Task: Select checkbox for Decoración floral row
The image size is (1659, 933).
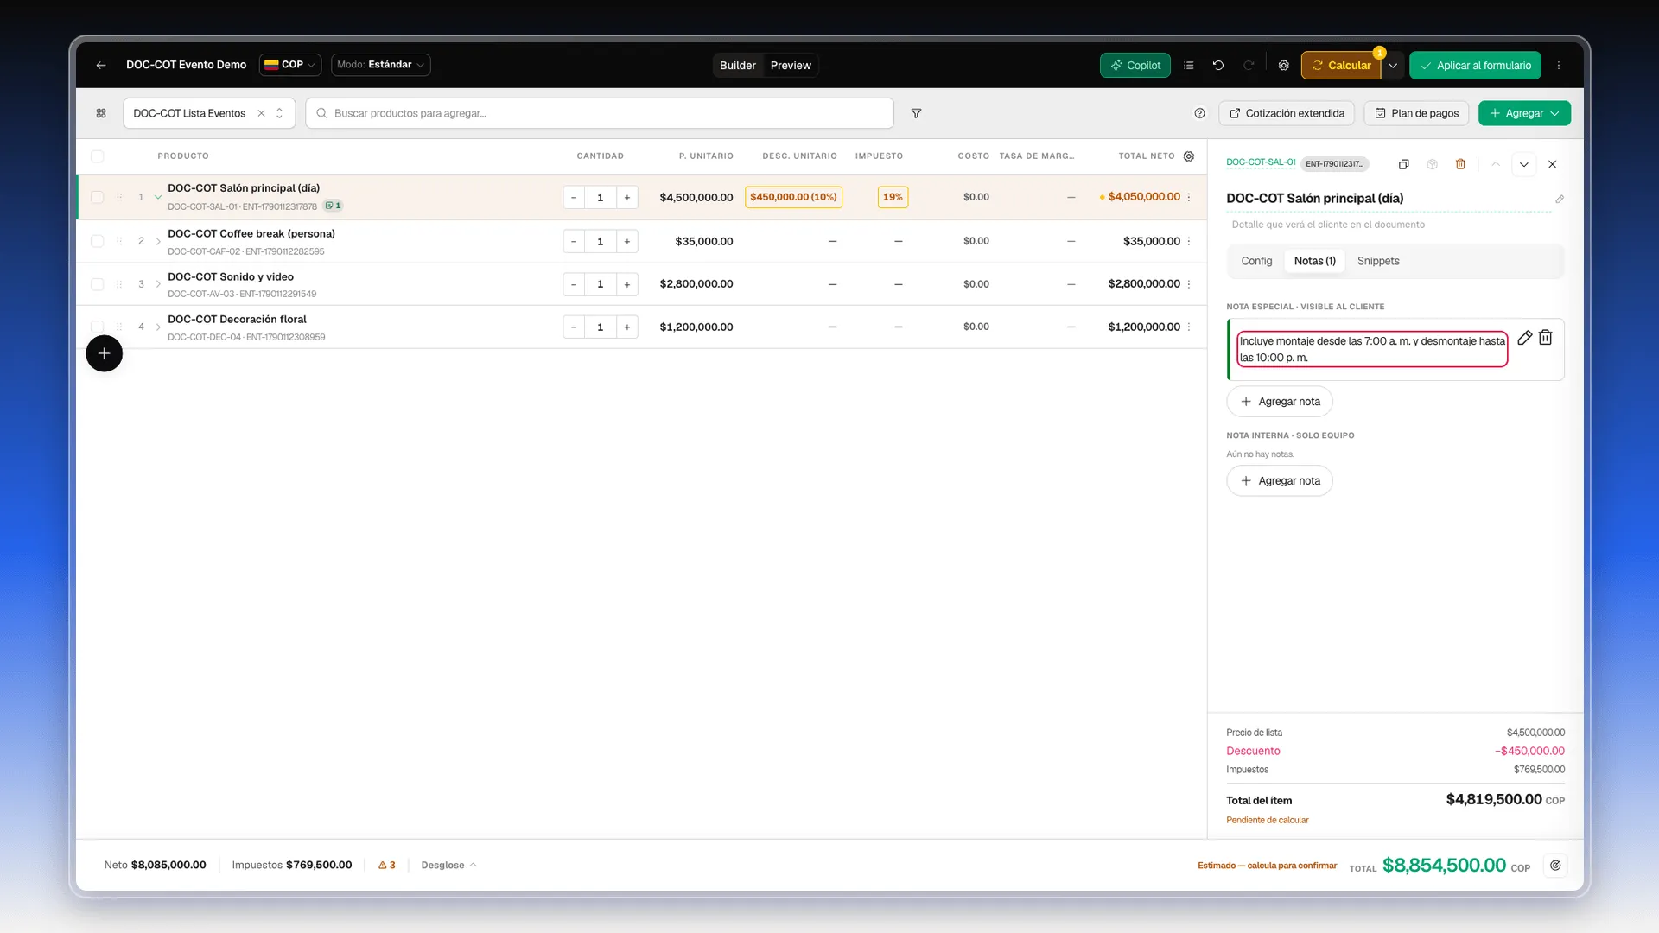Action: coord(98,327)
